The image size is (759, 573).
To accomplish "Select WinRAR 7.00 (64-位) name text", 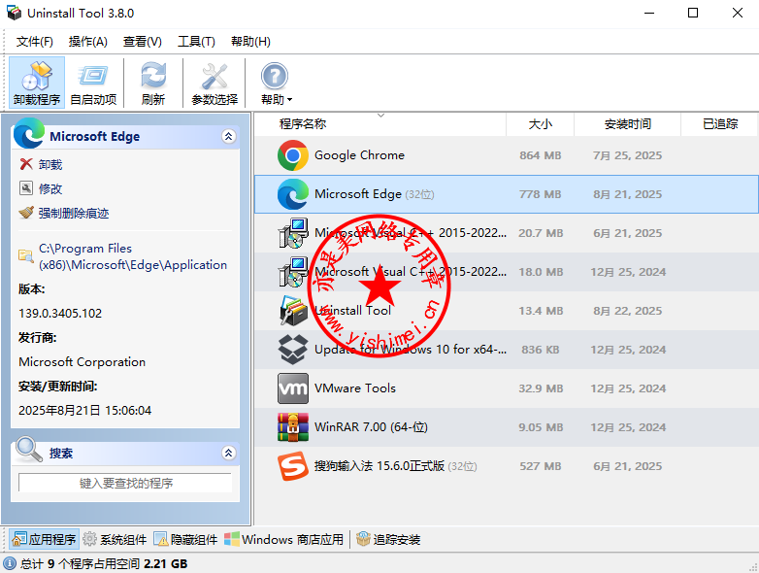I will (371, 427).
